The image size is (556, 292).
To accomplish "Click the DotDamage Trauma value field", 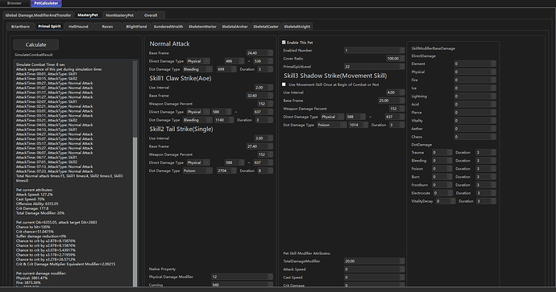I will 442,153.
